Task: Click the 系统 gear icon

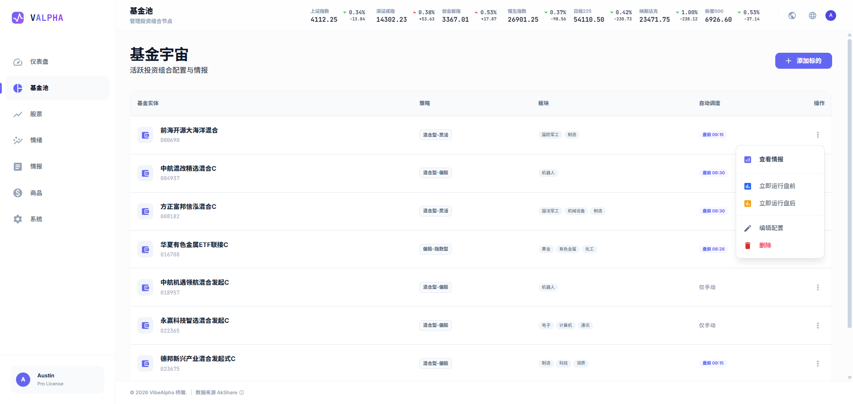Action: tap(18, 219)
